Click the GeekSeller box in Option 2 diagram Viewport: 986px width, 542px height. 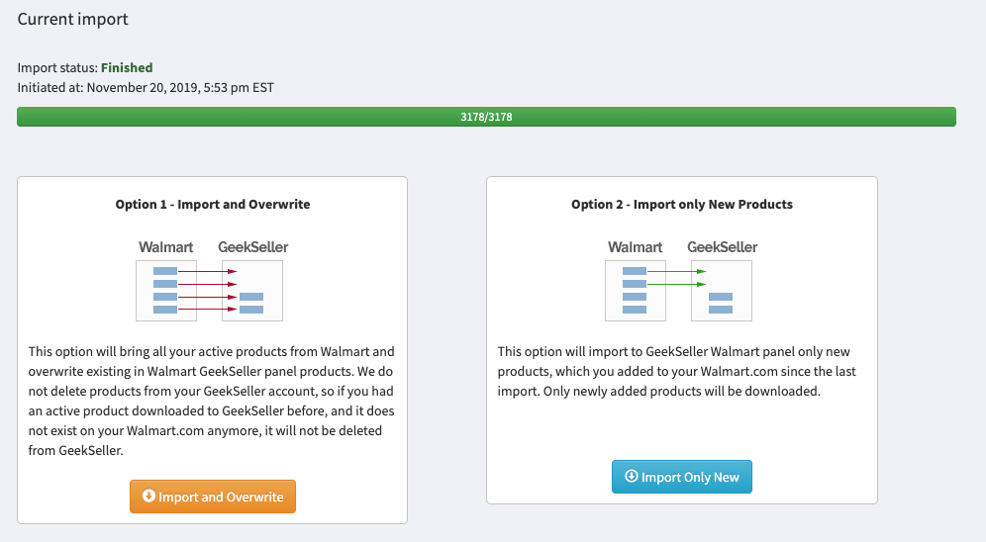coord(722,291)
